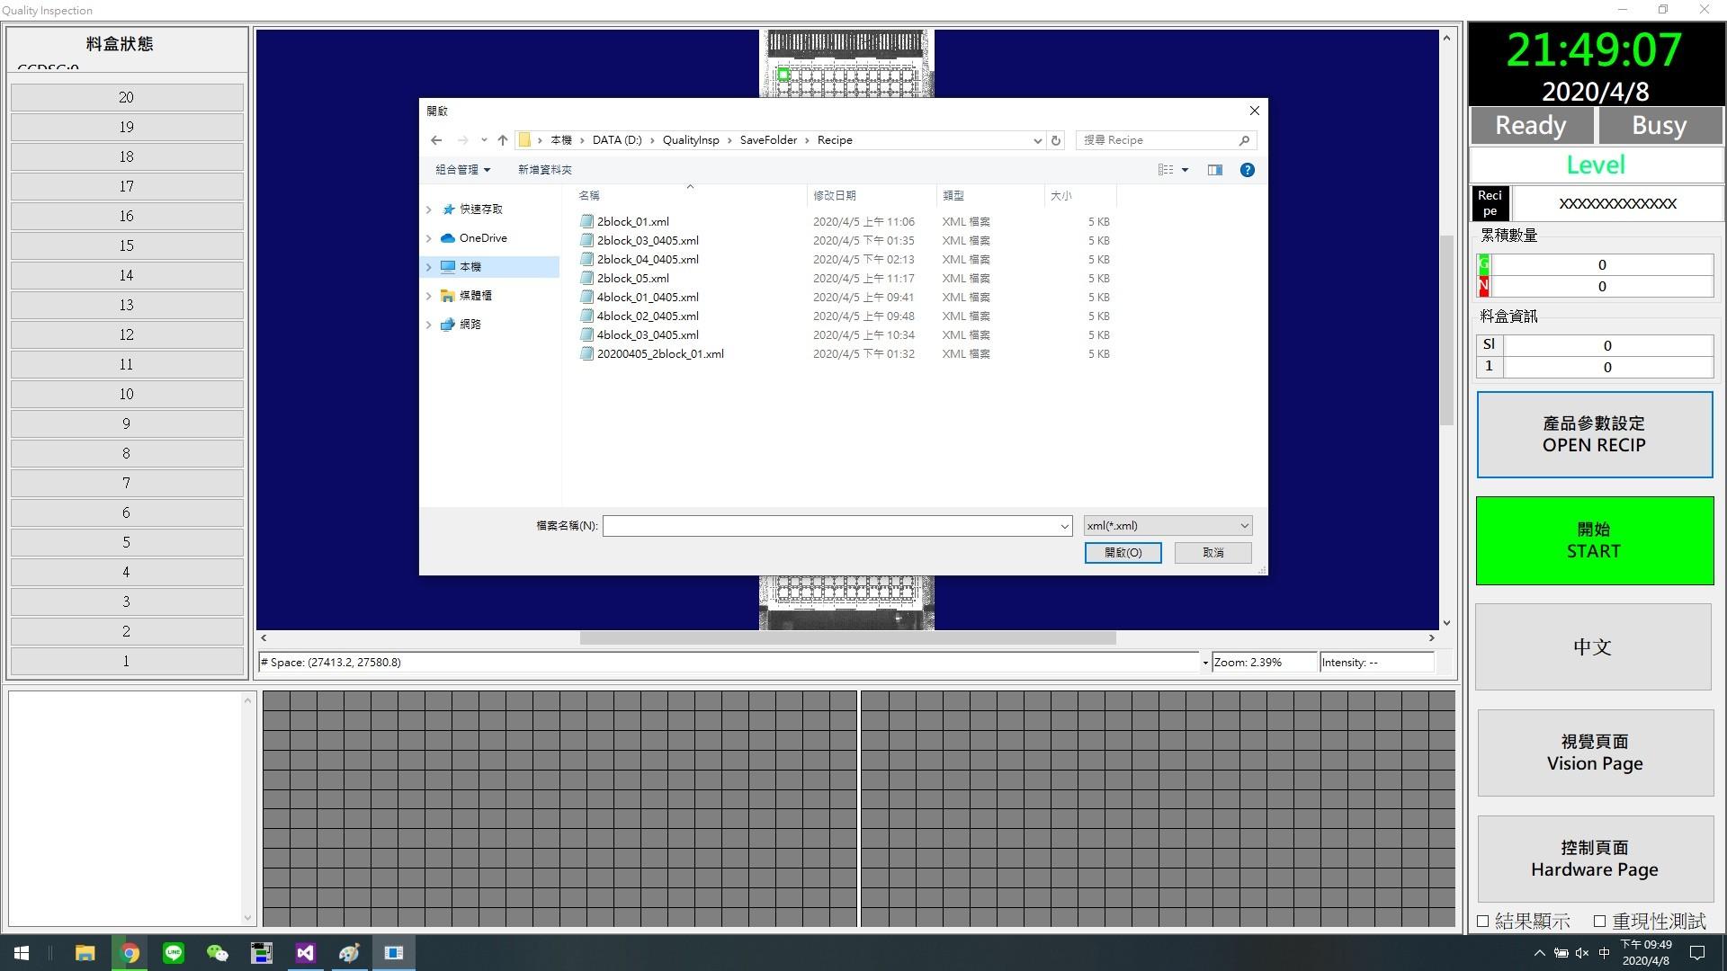Click the 新增資料夾 toolbar item
1727x971 pixels.
[544, 170]
